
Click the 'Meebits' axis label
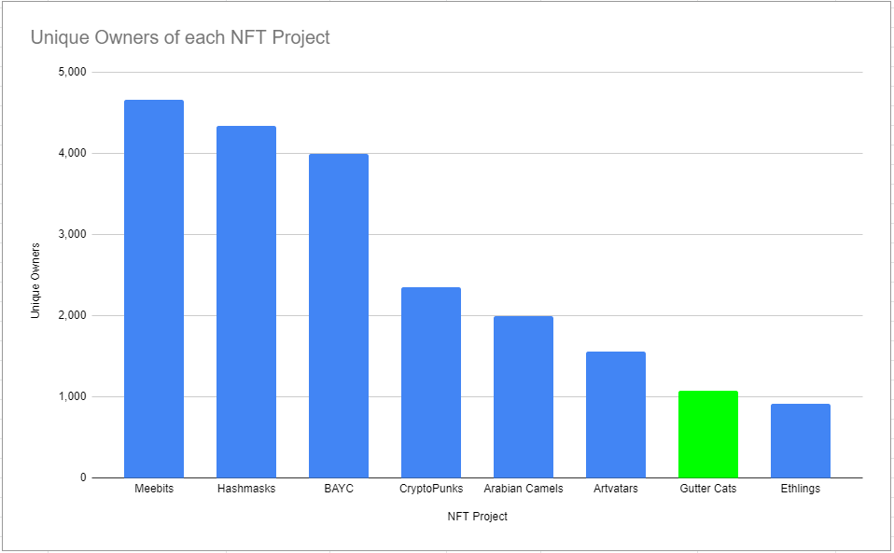click(154, 489)
